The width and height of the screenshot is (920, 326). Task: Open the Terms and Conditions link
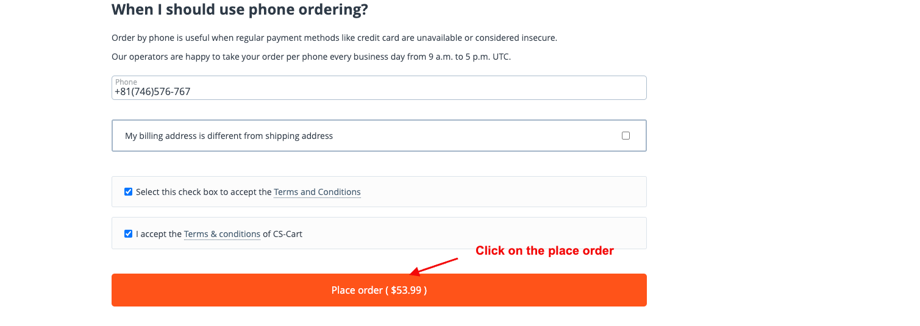click(x=317, y=192)
